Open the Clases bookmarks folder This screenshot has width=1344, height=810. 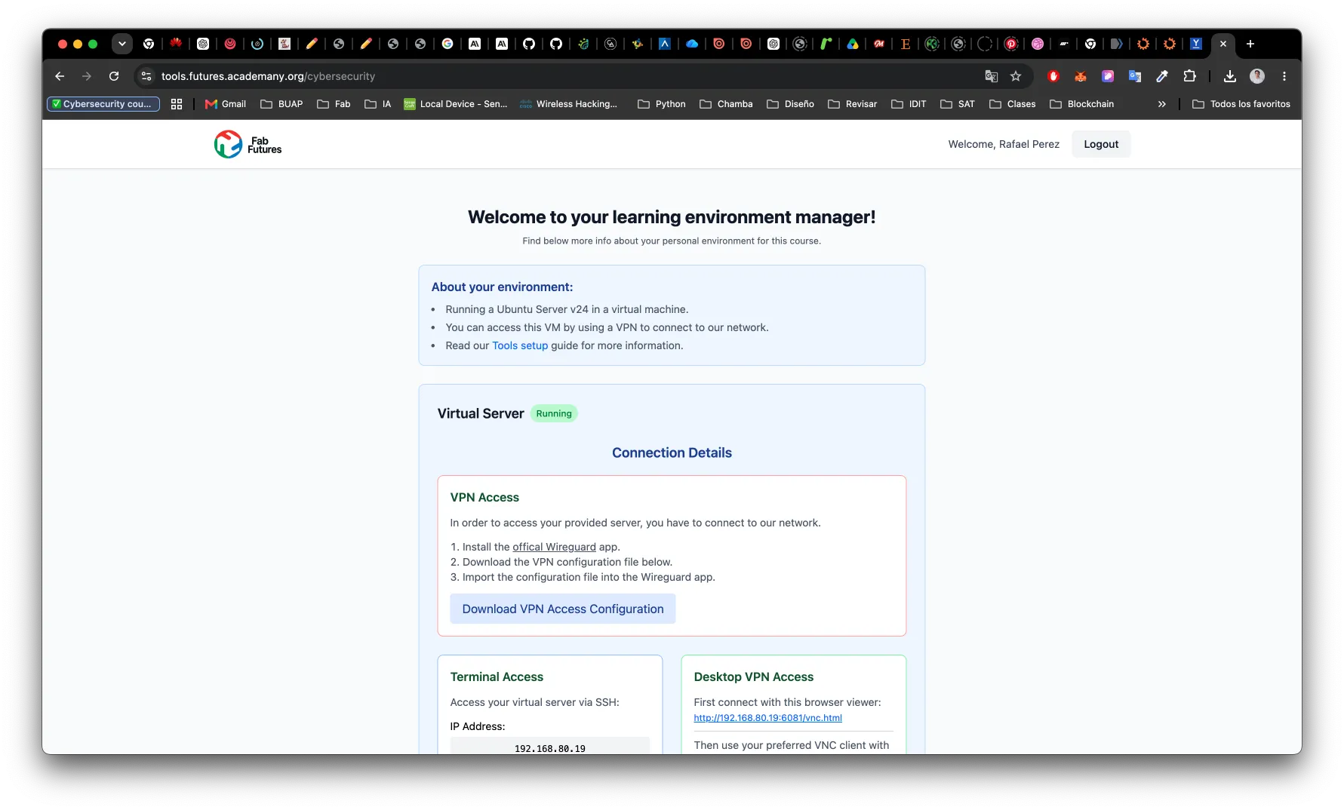(1013, 104)
